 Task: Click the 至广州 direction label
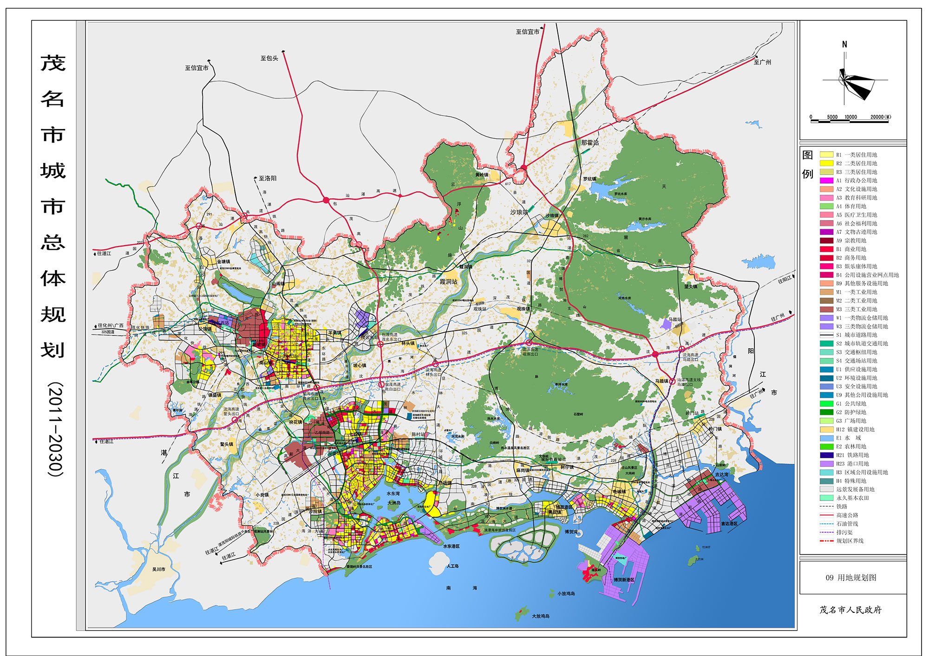[762, 62]
